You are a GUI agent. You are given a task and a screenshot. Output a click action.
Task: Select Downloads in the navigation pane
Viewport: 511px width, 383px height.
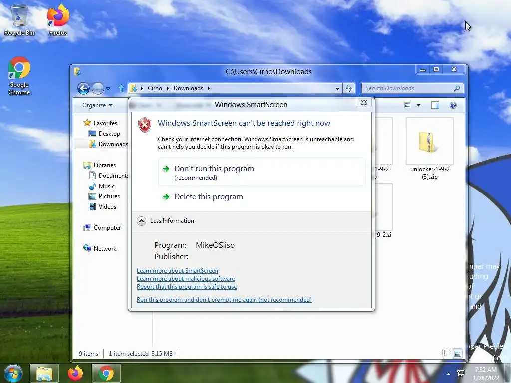pos(108,144)
